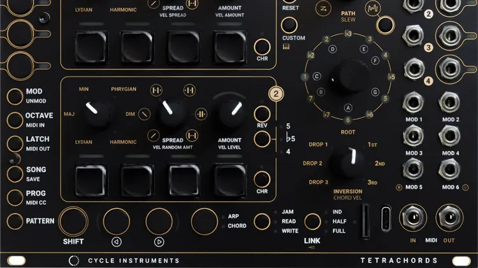Toggle the 5 / b5 / 4 selector button
Viewport: 478px width, 268px height.
coord(262,139)
